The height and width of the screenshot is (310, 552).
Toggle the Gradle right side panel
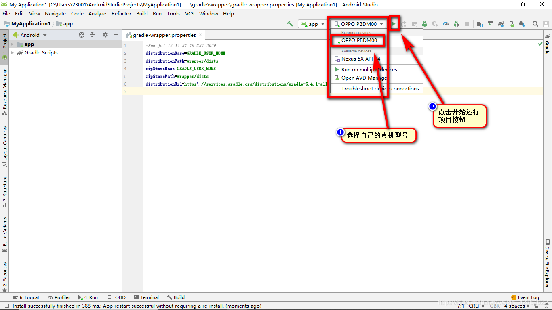(x=547, y=44)
